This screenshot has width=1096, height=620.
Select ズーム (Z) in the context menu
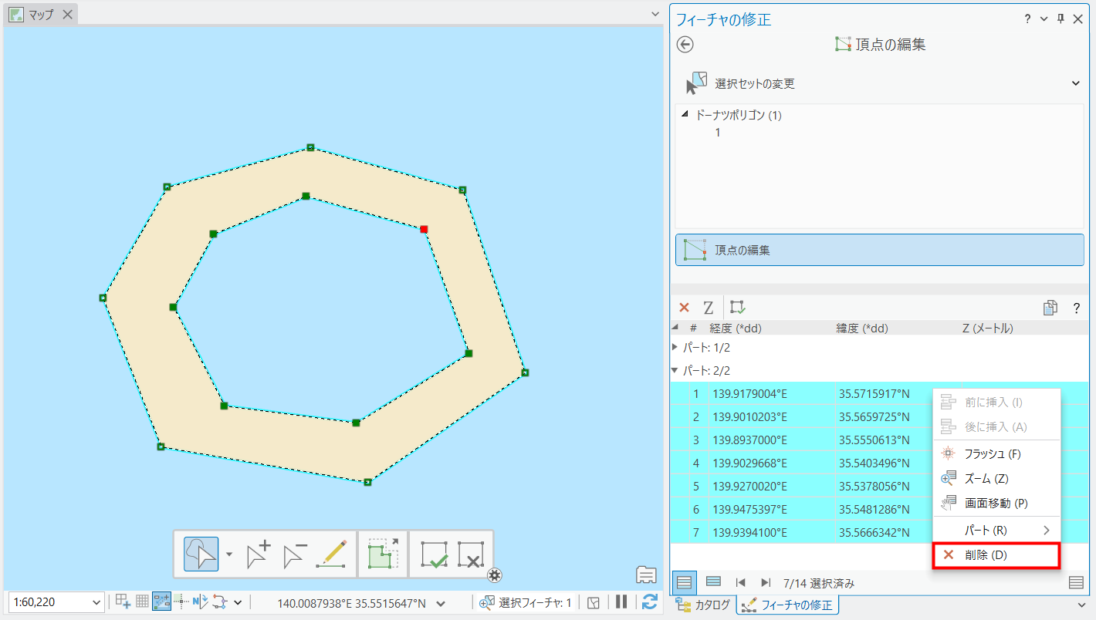point(986,479)
